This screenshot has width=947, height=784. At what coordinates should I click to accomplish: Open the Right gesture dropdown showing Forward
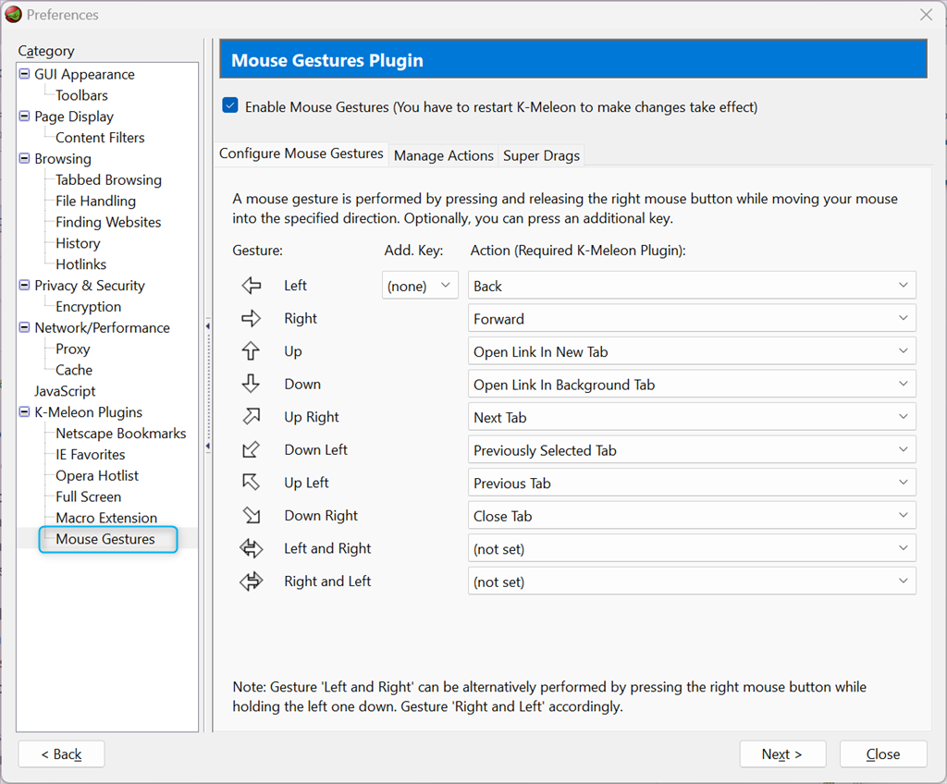coord(692,318)
